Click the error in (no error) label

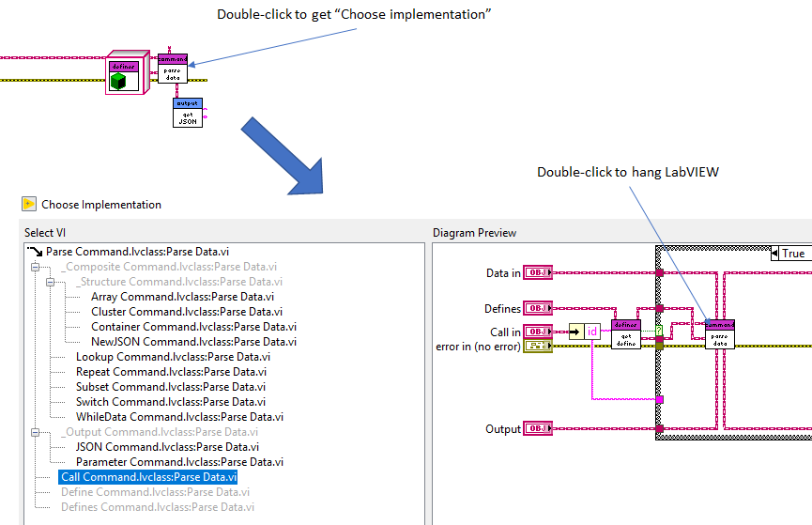pos(478,347)
